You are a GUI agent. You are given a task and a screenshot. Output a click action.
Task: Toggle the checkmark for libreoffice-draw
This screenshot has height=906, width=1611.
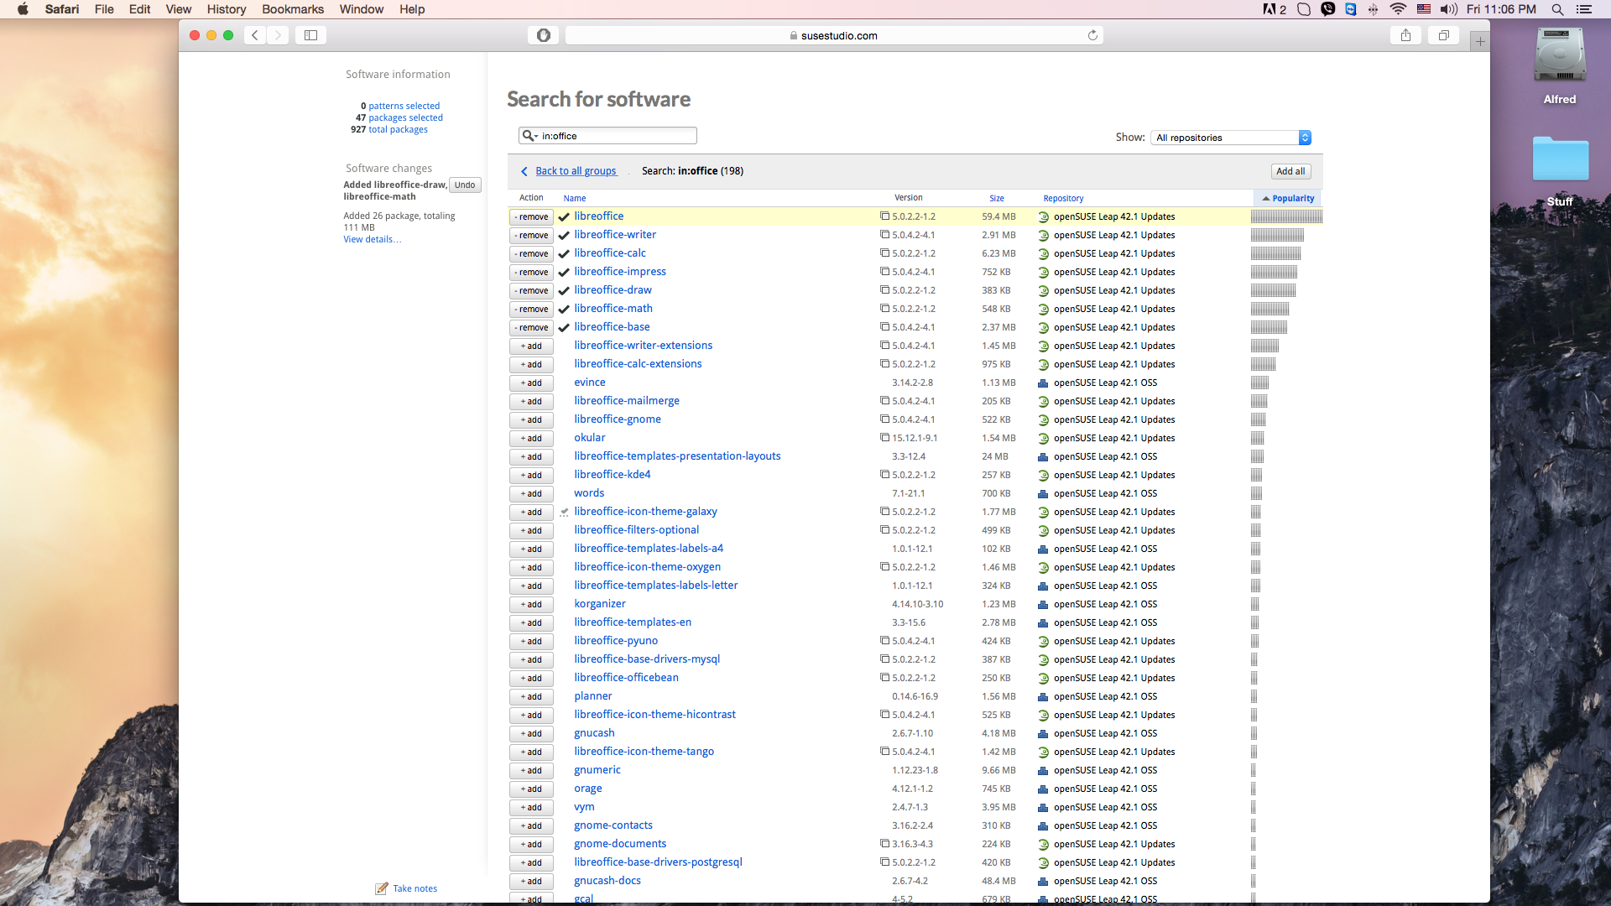pos(564,290)
